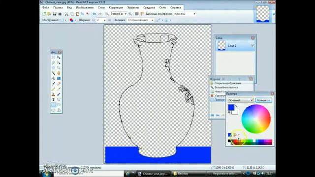The width and height of the screenshot is (315, 177).
Task: Select the Move Selected Pixels tool
Action: tap(59, 58)
